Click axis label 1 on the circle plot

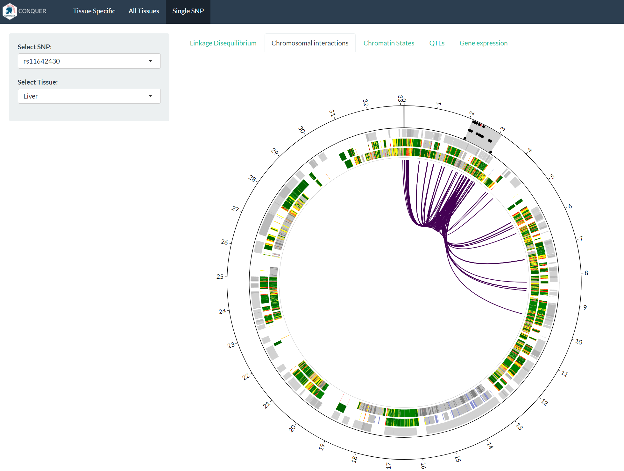coord(439,104)
